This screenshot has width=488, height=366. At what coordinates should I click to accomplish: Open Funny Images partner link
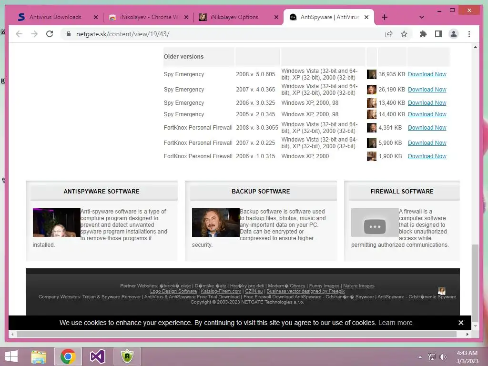pos(324,286)
